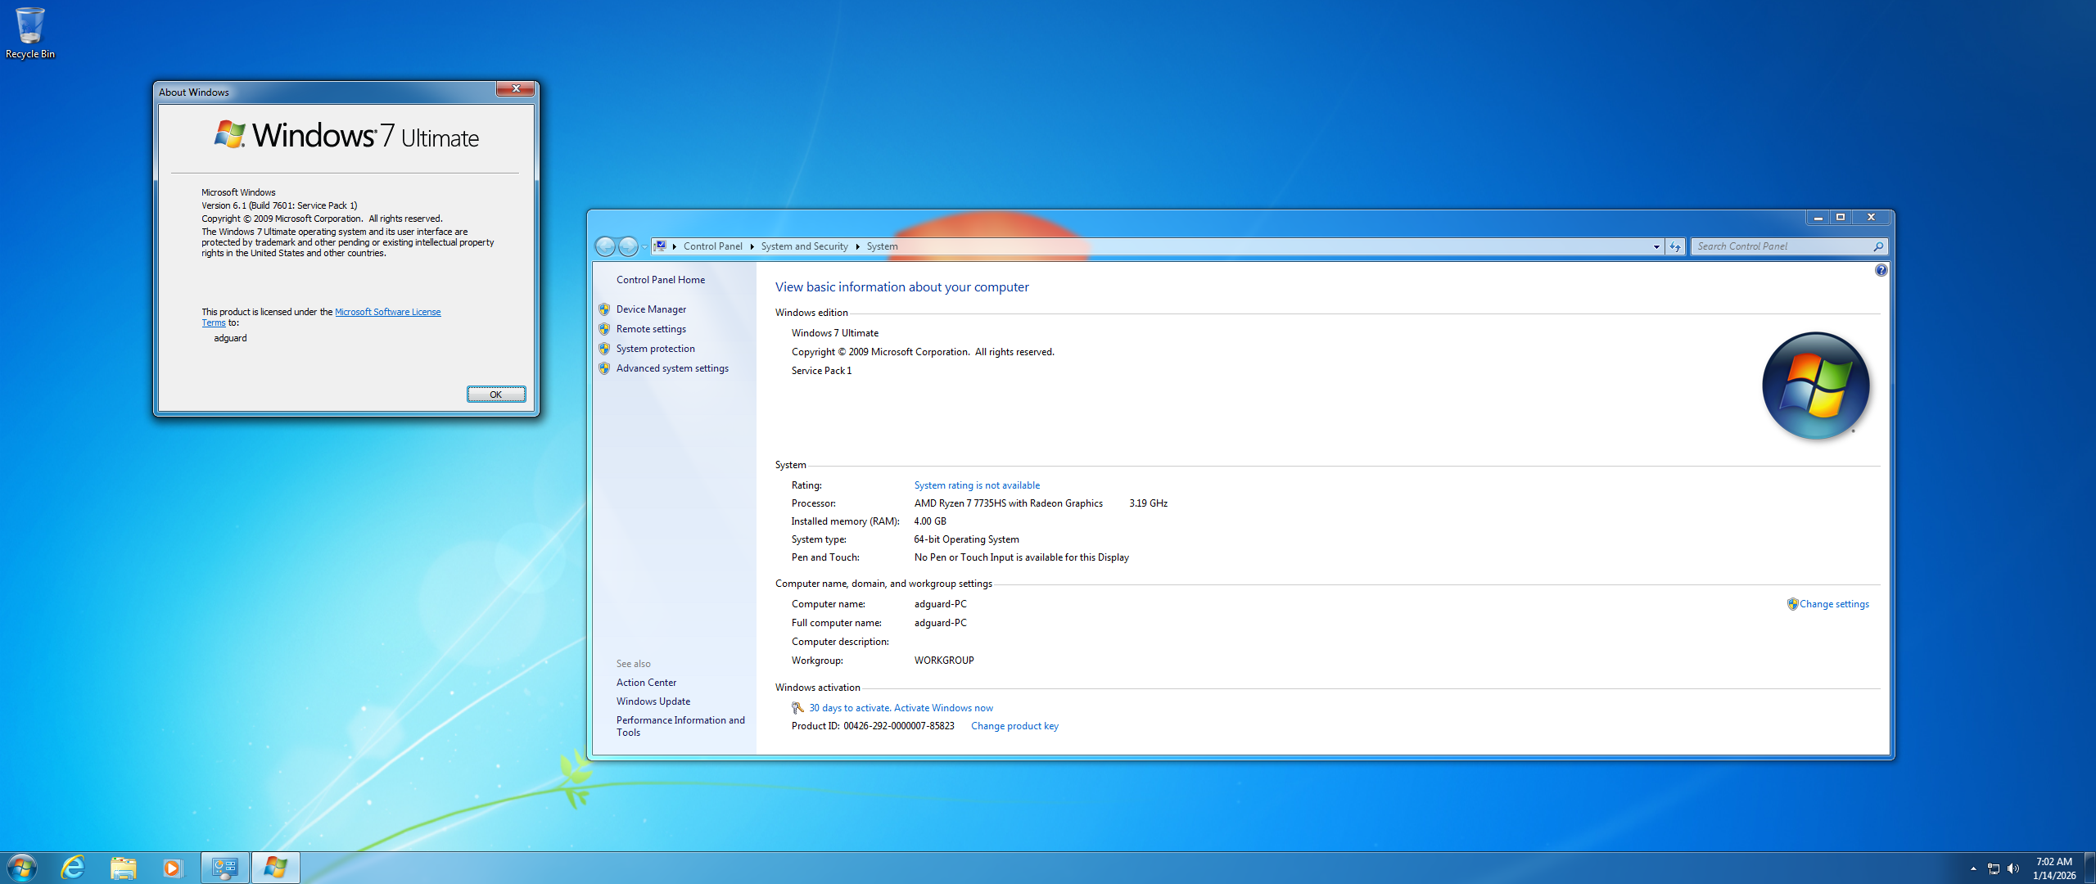Click System and Security breadcrumb
Viewport: 2096px width, 884px height.
tap(804, 246)
